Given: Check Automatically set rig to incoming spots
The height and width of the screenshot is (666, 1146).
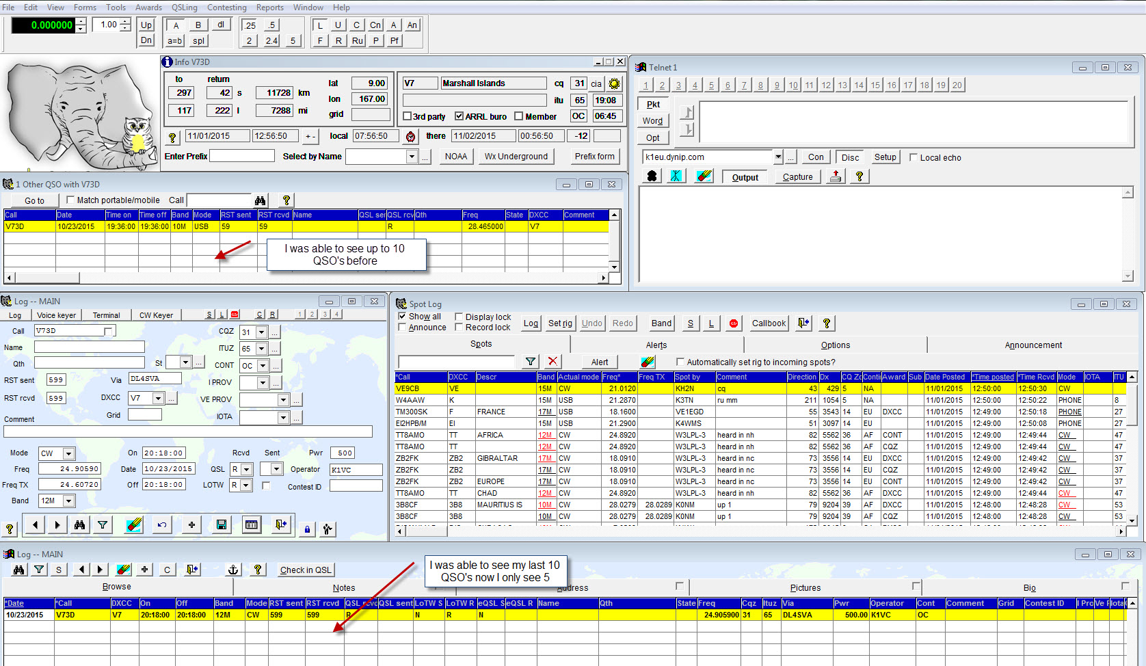Looking at the screenshot, I should [x=680, y=362].
